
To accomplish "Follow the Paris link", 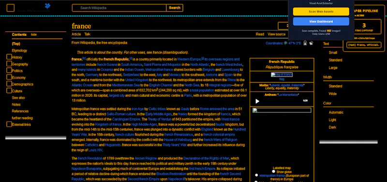I will pyautogui.click(x=188, y=95).
